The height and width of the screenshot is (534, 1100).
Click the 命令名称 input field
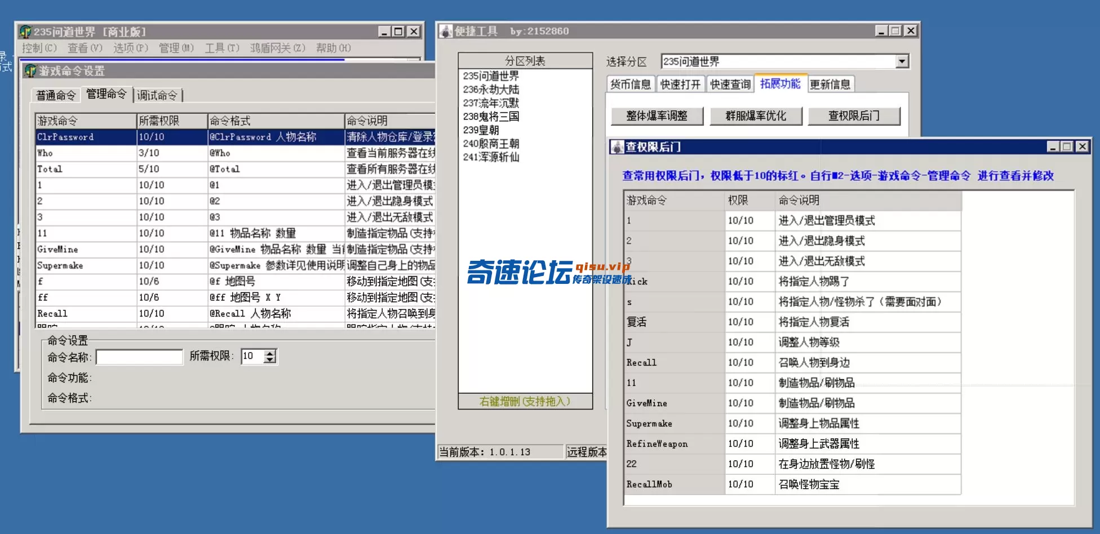tap(140, 357)
